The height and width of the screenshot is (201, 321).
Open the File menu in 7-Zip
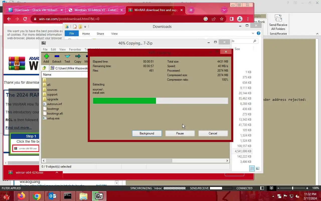click(x=45, y=49)
